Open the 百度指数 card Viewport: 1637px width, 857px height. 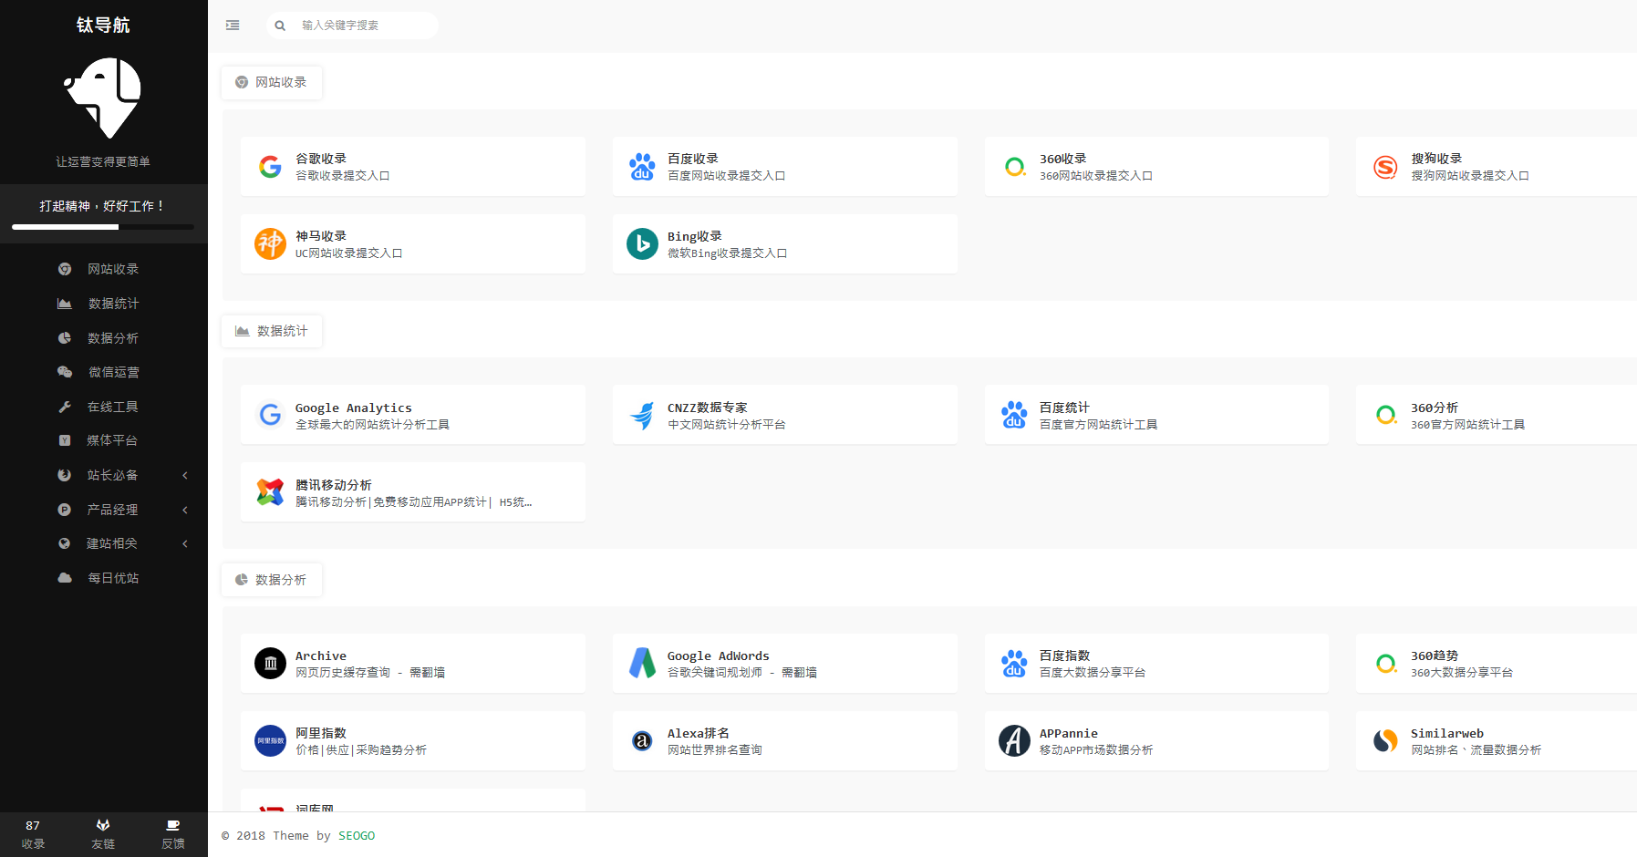coord(1156,664)
